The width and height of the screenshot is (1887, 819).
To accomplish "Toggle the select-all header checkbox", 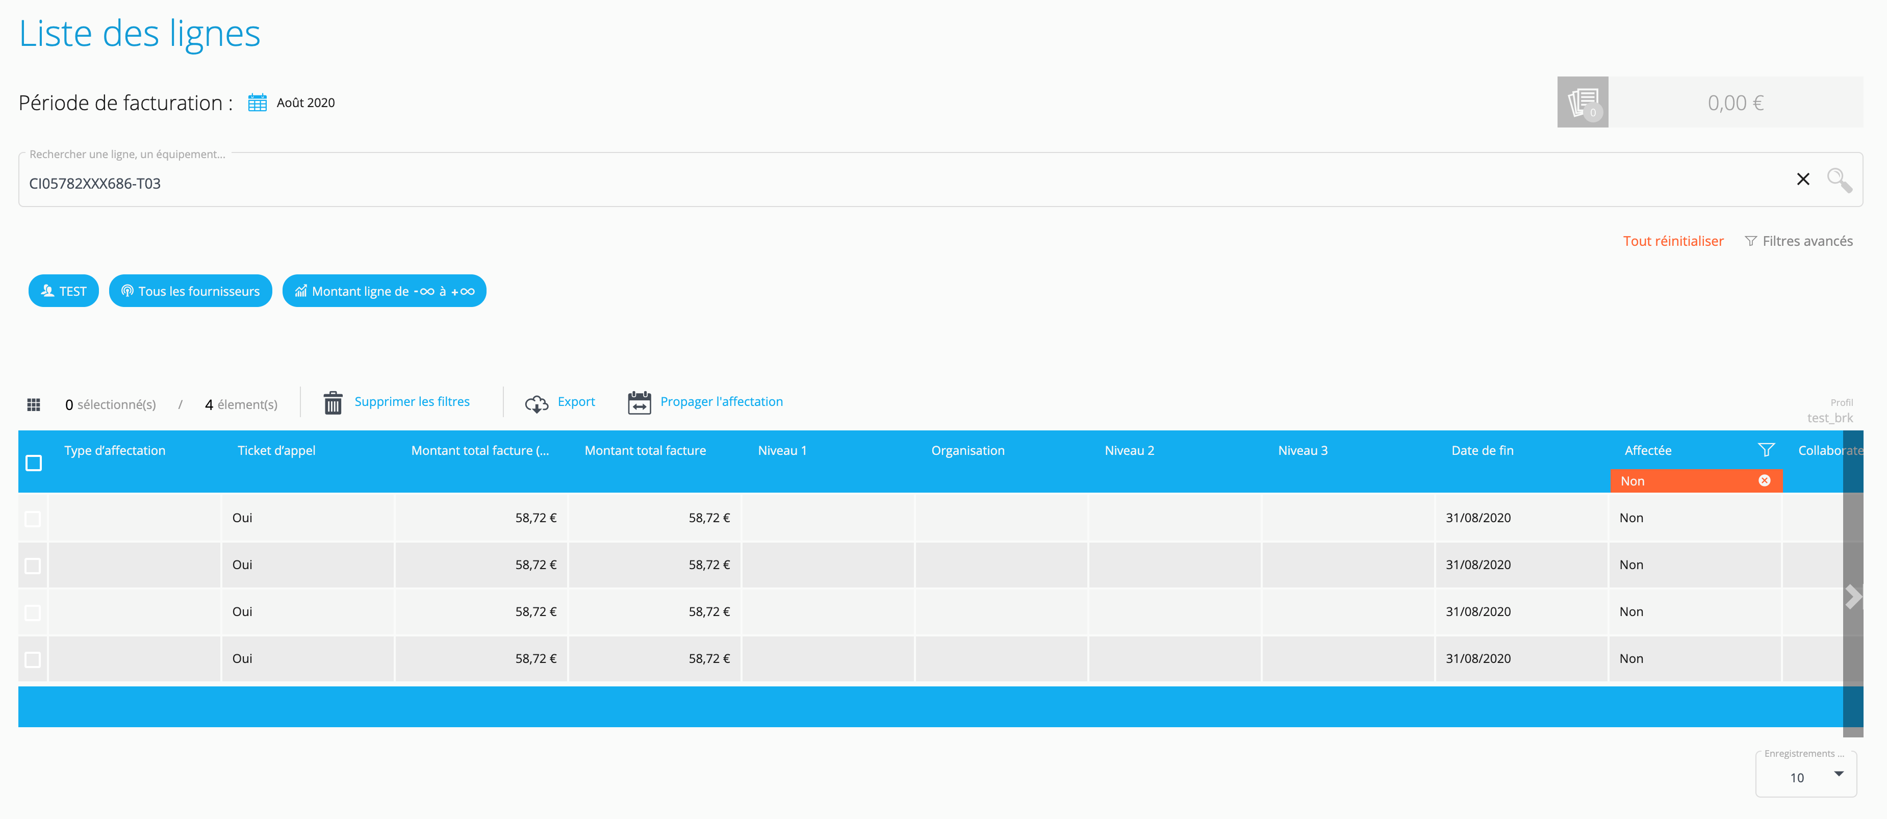I will point(34,463).
